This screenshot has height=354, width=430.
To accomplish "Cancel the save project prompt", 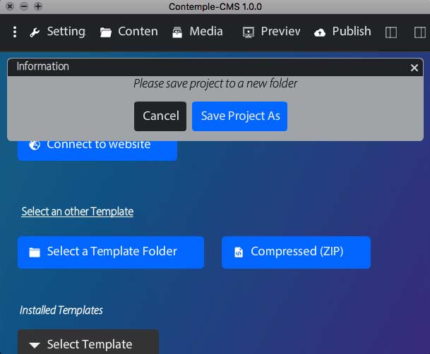I will click(x=160, y=116).
